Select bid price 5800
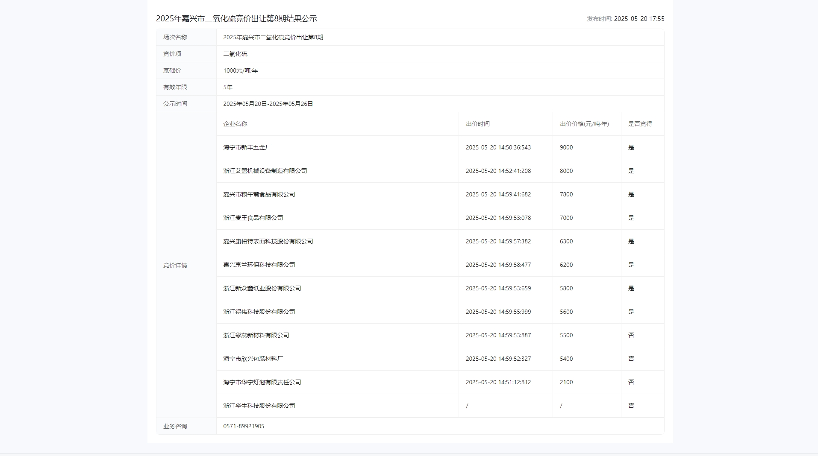Viewport: 818px width, 456px height. (x=566, y=288)
